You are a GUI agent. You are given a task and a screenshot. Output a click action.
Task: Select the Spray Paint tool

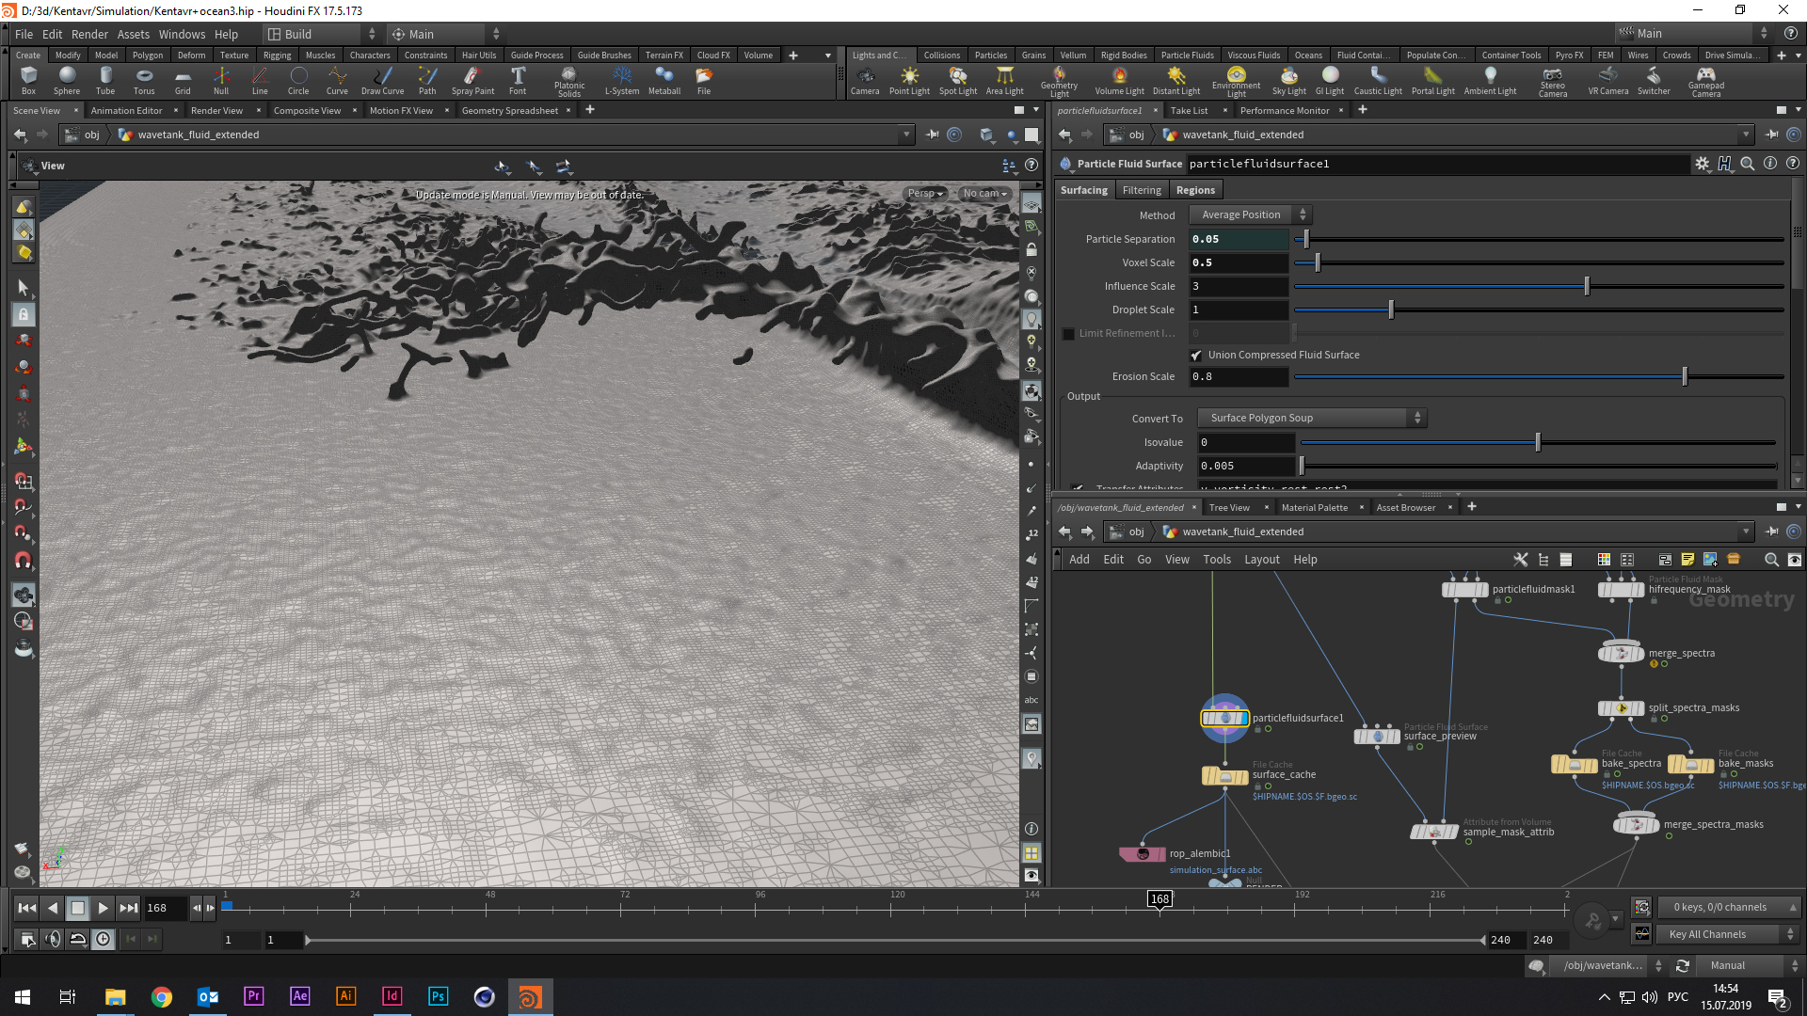click(x=472, y=81)
